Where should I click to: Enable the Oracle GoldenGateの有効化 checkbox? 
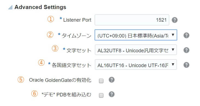pyautogui.click(x=101, y=81)
